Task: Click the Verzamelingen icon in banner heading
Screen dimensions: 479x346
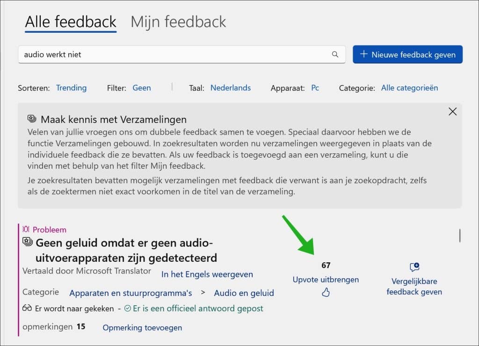Action: tap(32, 119)
